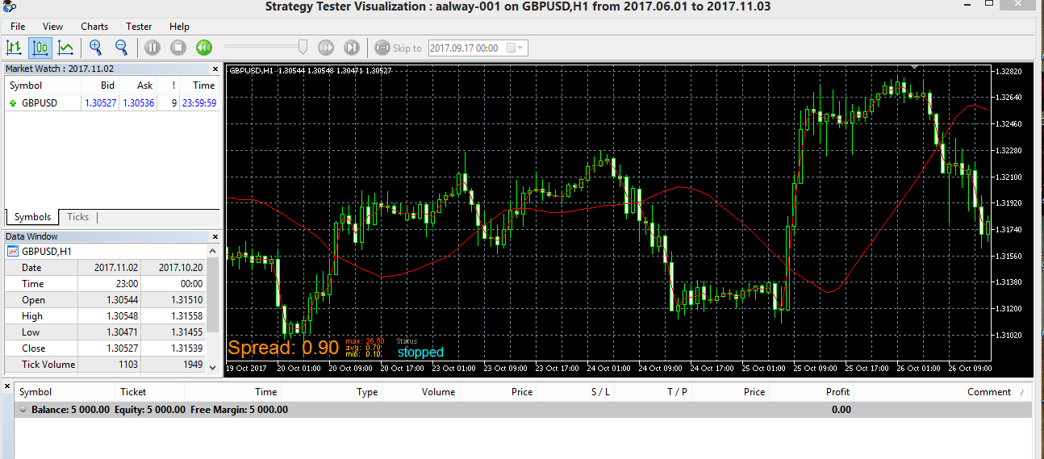Click the Close value 1.30527
This screenshot has height=459, width=1044.
(122, 348)
